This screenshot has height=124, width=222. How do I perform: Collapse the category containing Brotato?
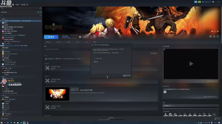click(x=1, y=19)
